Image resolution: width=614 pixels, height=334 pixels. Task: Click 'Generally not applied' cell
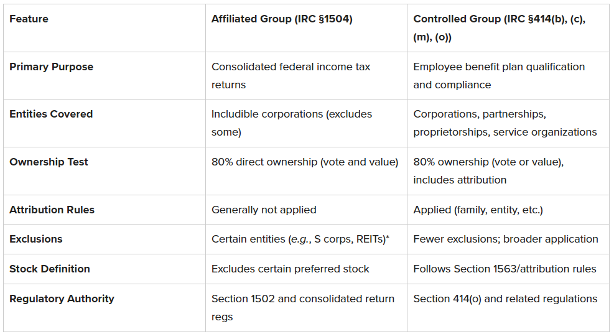pos(264,210)
